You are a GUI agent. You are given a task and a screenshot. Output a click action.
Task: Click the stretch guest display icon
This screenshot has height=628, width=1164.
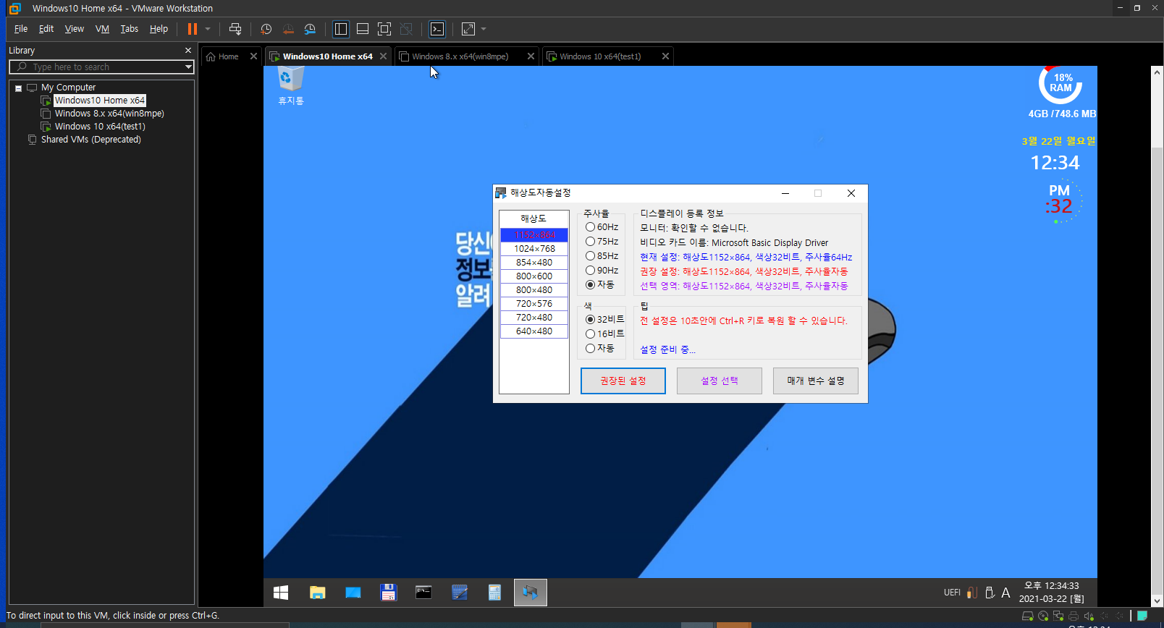point(468,29)
